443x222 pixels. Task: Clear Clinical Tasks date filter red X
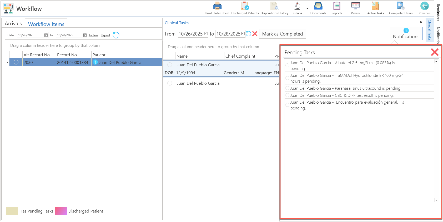click(x=255, y=34)
